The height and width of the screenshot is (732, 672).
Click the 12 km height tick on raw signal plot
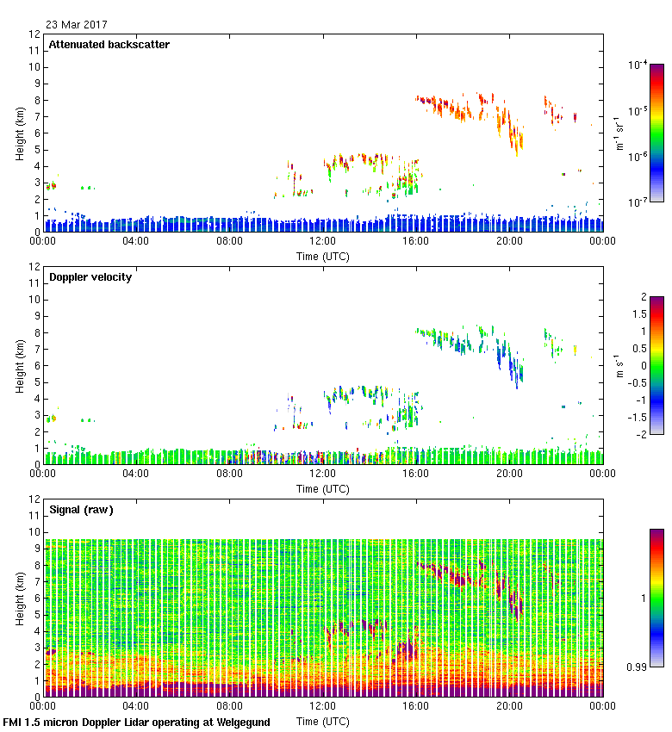[x=34, y=499]
